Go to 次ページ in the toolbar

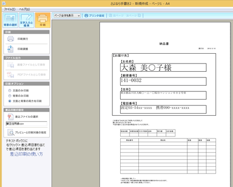(134, 15)
